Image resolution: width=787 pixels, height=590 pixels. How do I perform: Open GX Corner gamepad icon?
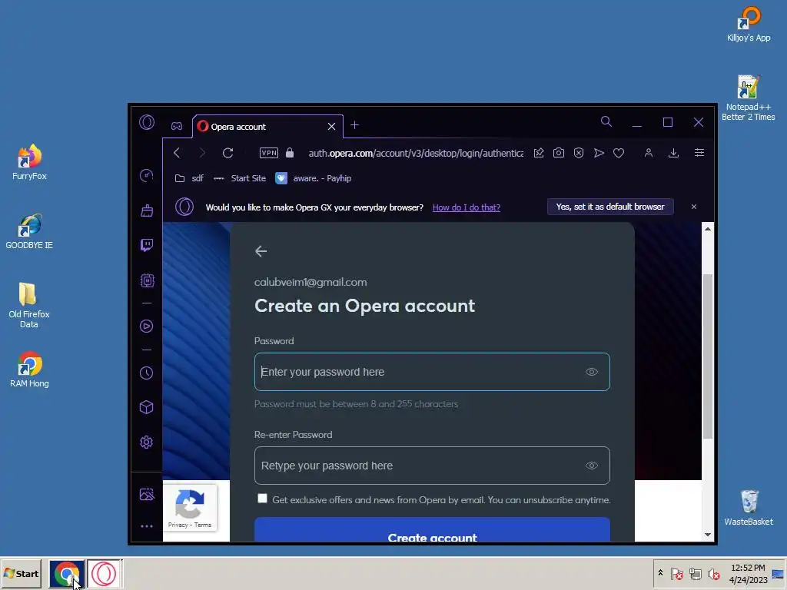177,126
